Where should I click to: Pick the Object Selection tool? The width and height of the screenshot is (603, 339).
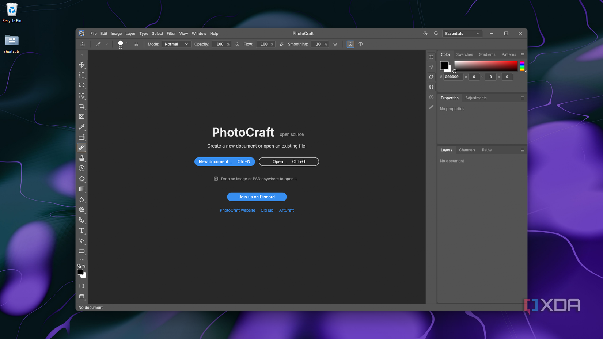81,96
